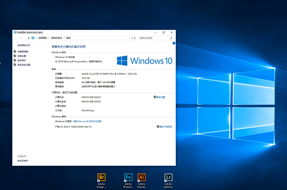
Task: Open Remote settings in left sidebar
Action: coord(21,56)
